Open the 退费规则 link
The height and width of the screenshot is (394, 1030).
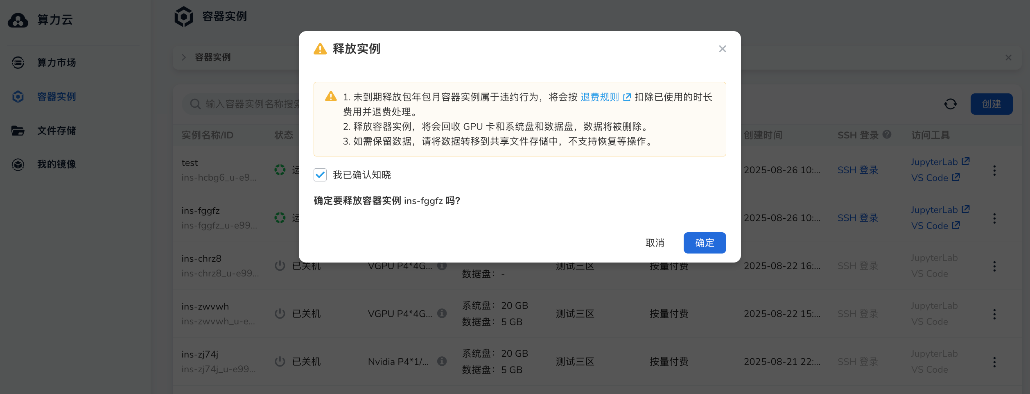point(600,97)
